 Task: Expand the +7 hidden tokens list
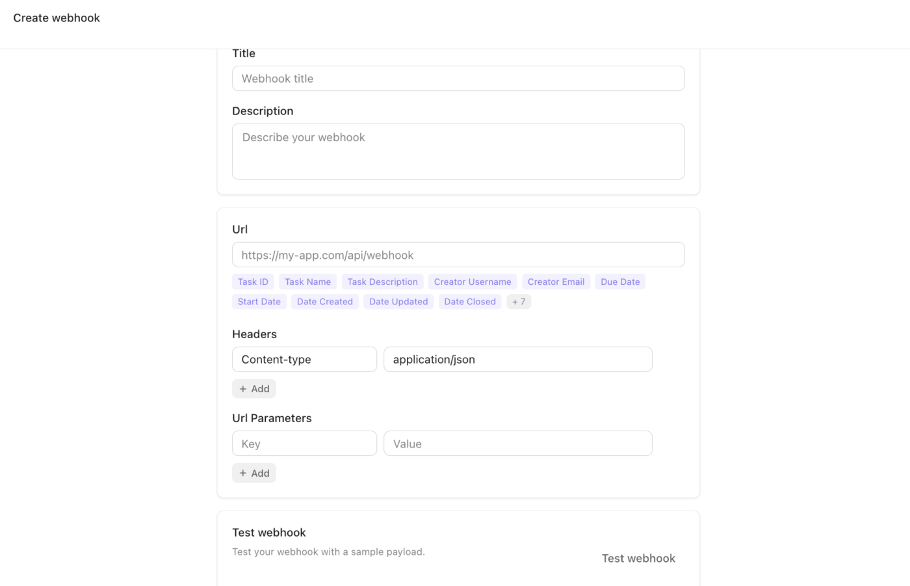[x=519, y=301]
